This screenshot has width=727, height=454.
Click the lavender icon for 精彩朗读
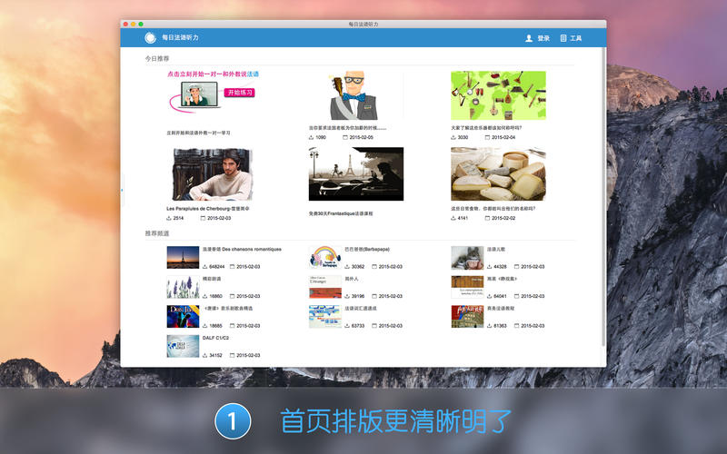click(183, 287)
